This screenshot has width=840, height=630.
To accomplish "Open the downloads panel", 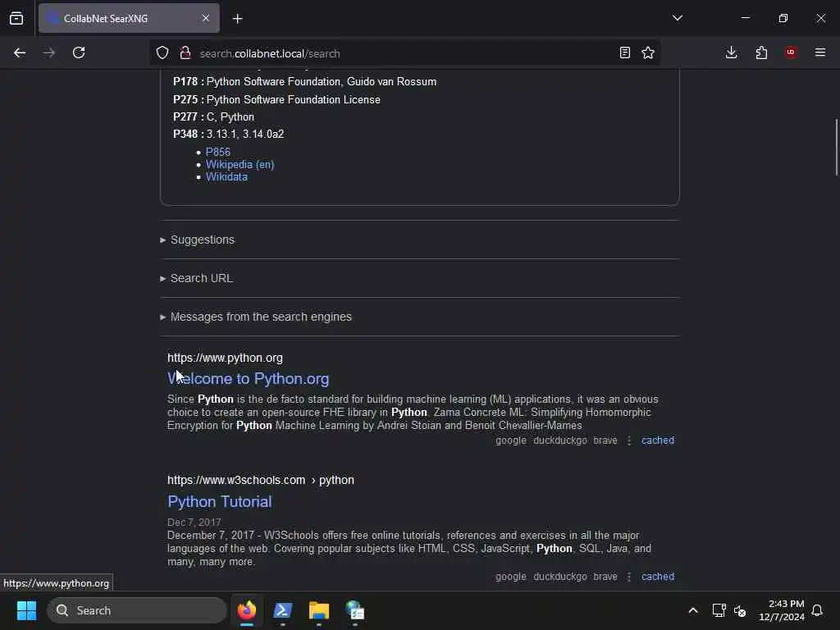I will [731, 52].
